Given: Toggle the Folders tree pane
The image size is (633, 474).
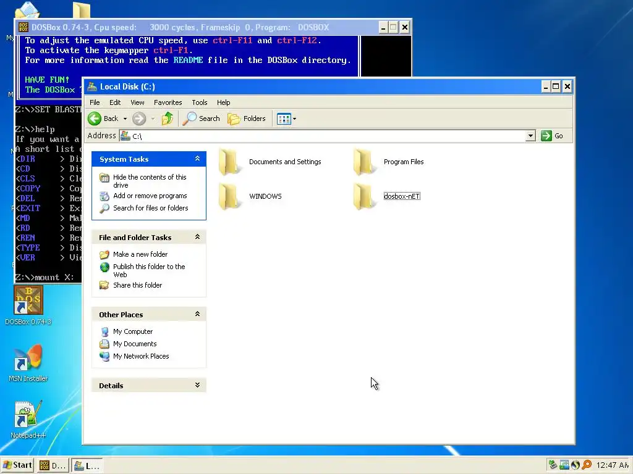Looking at the screenshot, I should coord(247,118).
